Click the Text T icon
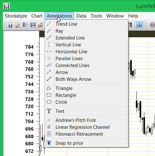 coord(49,111)
